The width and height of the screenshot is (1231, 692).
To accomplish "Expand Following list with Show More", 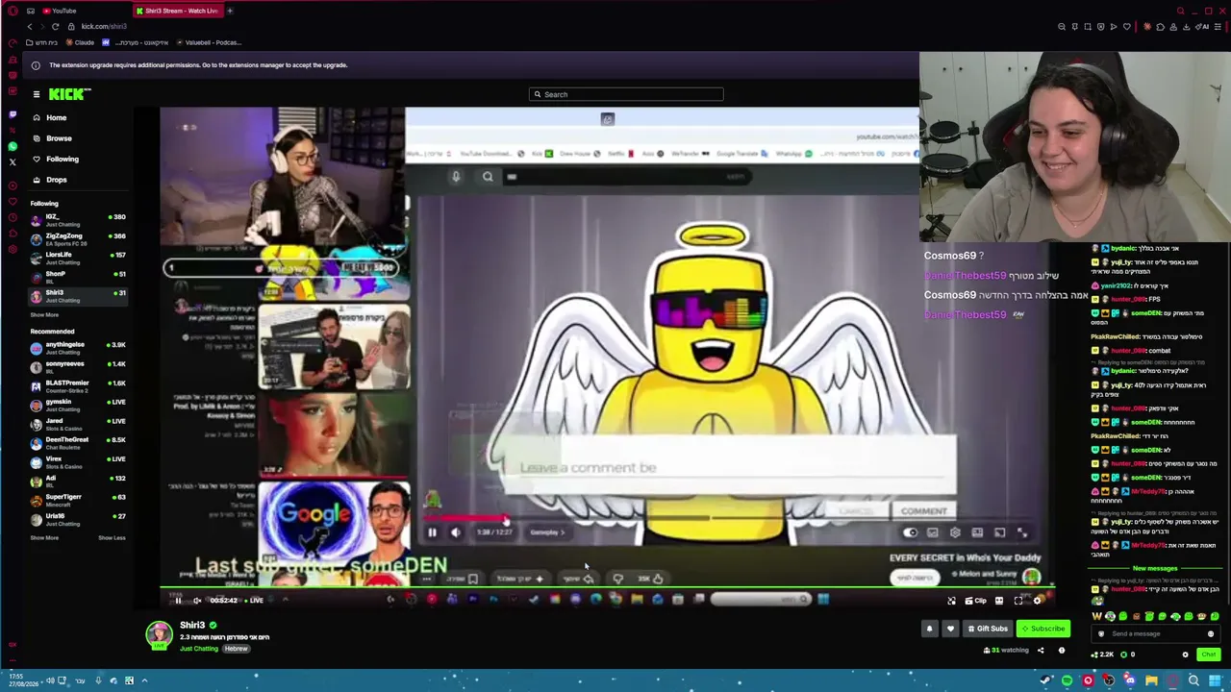I will tap(44, 315).
